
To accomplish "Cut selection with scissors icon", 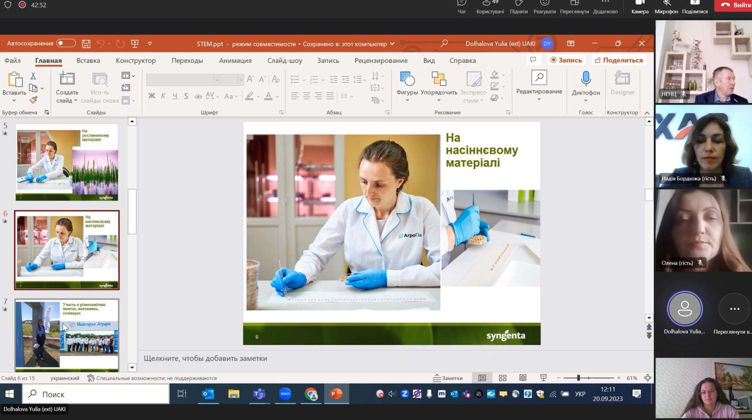I will point(33,76).
